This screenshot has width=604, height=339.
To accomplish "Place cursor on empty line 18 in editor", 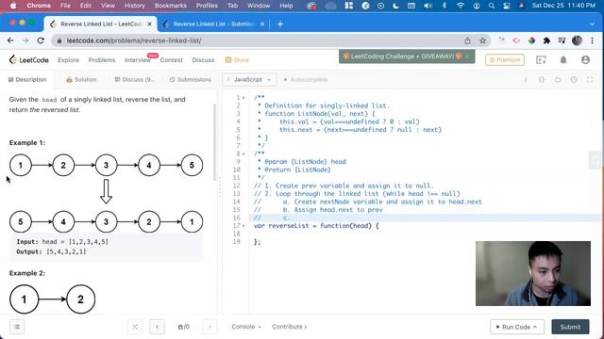I will tap(424, 234).
